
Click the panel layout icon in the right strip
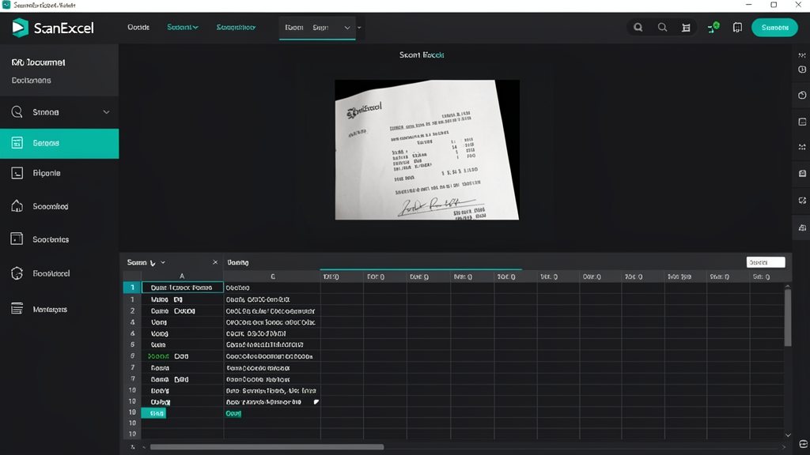pos(802,122)
